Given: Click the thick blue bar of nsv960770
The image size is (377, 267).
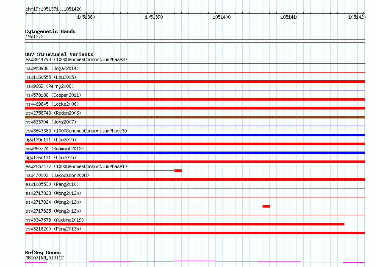Looking at the screenshot, I should pos(195,153).
